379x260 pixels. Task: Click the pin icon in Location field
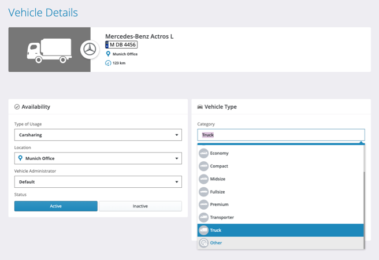pyautogui.click(x=20, y=158)
